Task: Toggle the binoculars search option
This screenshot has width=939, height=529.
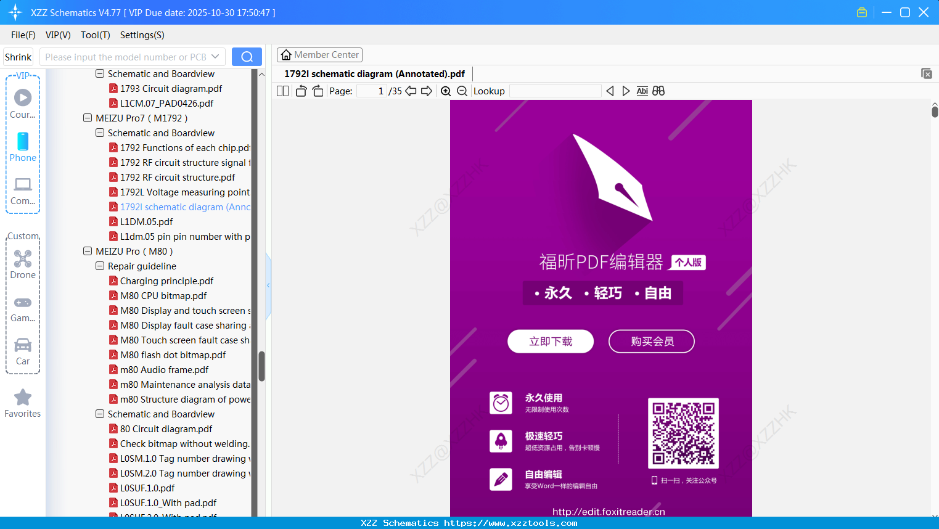Action: pyautogui.click(x=658, y=91)
